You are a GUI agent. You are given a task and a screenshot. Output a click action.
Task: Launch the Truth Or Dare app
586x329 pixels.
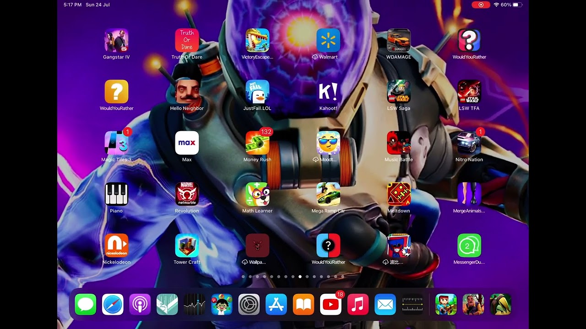[x=187, y=40]
